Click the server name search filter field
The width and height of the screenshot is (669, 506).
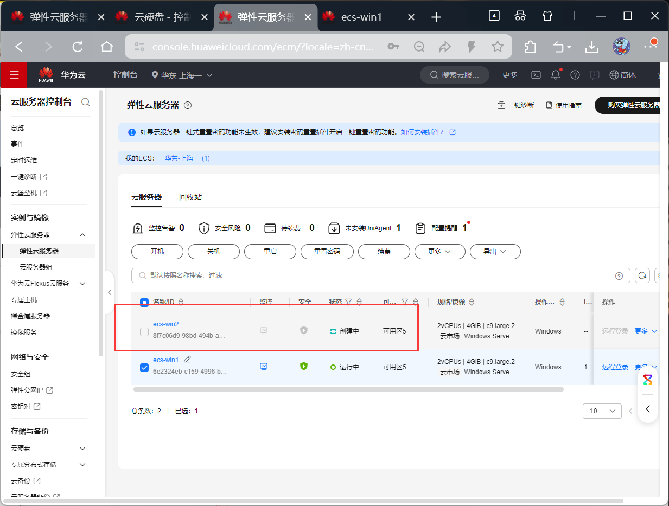[x=380, y=276]
